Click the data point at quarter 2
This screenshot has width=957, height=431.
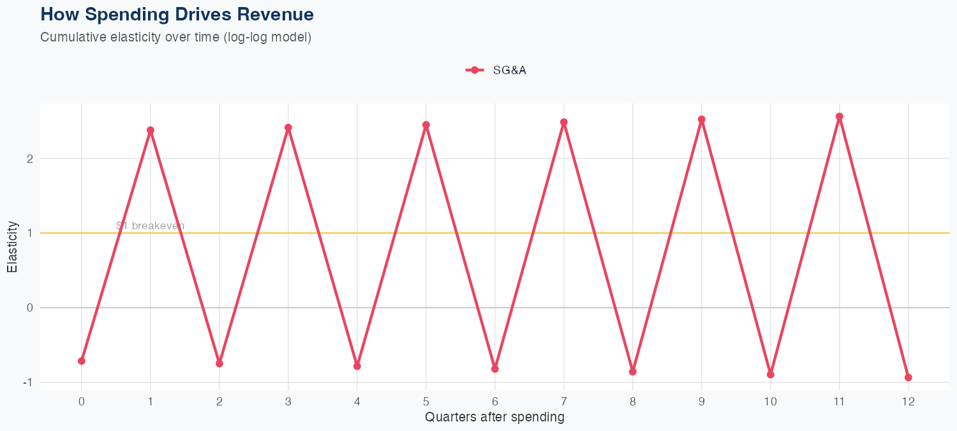pyautogui.click(x=219, y=363)
